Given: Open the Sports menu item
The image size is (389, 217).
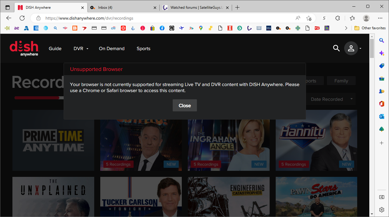Looking at the screenshot, I should (x=144, y=49).
